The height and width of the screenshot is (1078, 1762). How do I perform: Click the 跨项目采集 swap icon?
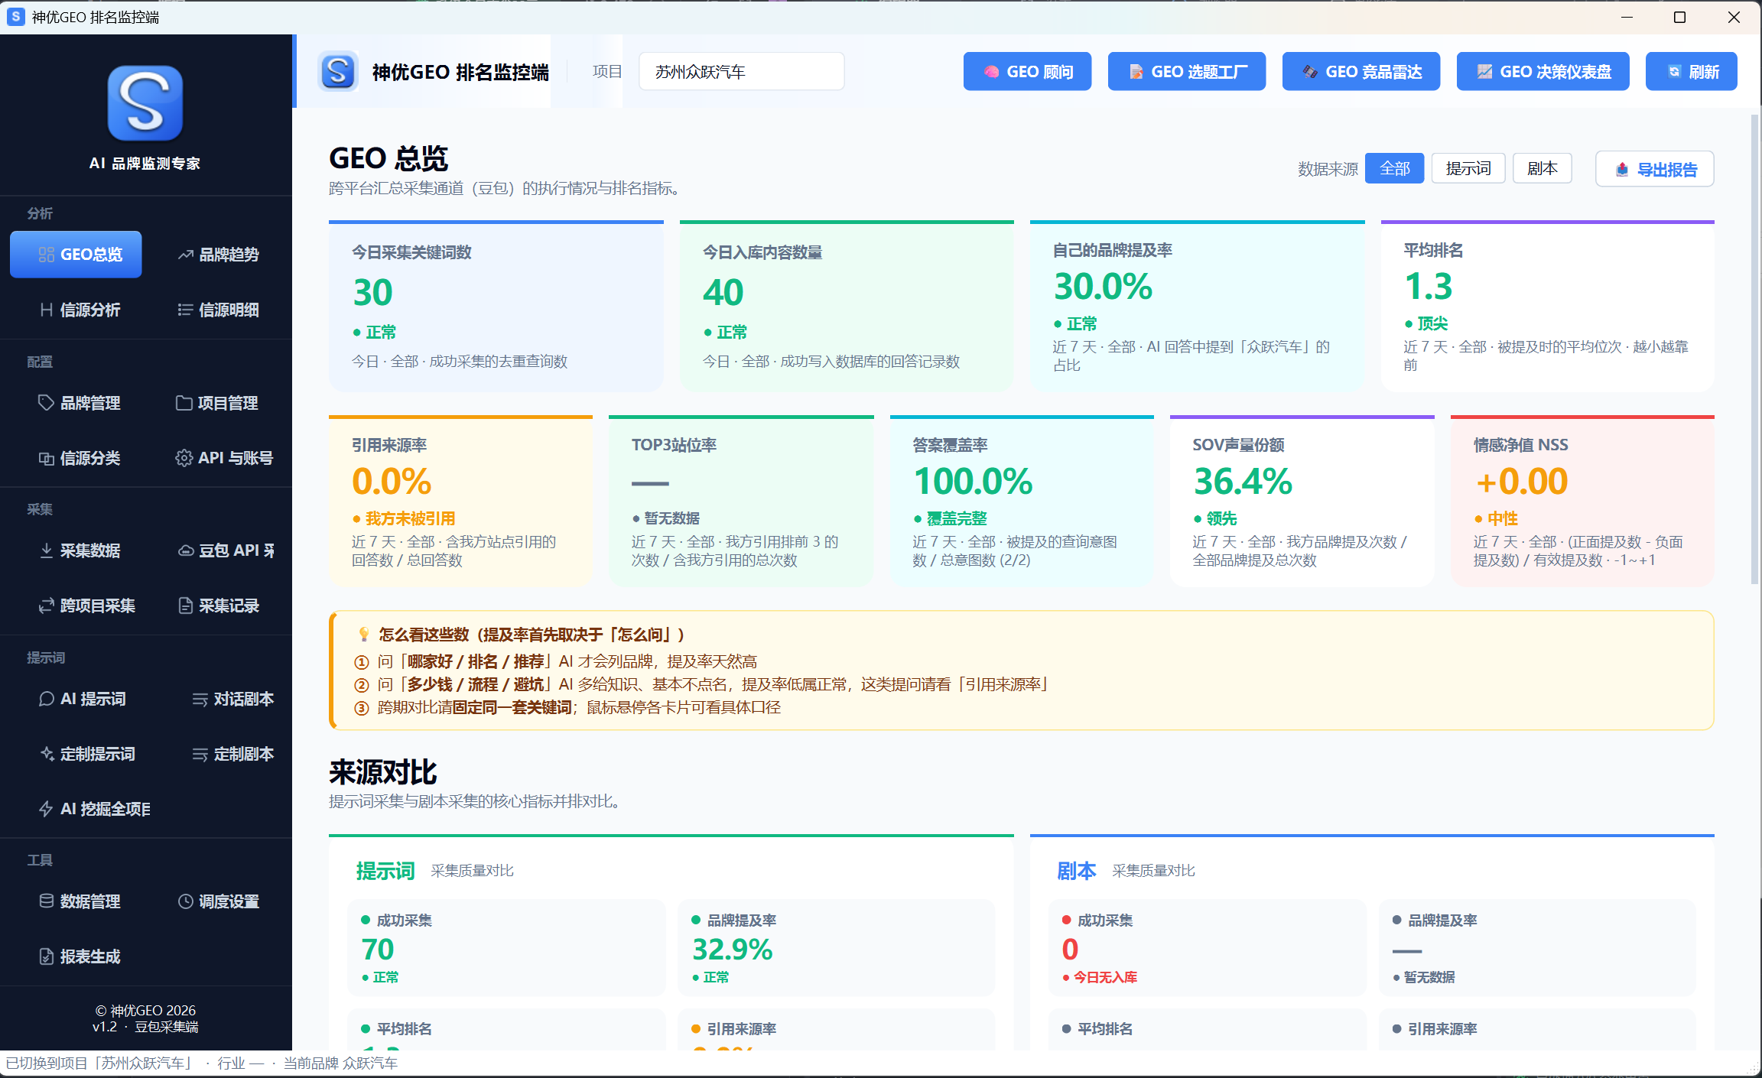[x=46, y=606]
